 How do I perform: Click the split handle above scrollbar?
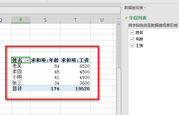[x=119, y=19]
